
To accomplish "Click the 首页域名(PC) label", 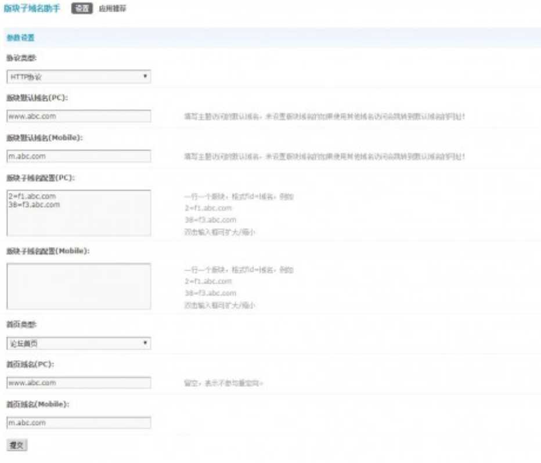I will (30, 364).
